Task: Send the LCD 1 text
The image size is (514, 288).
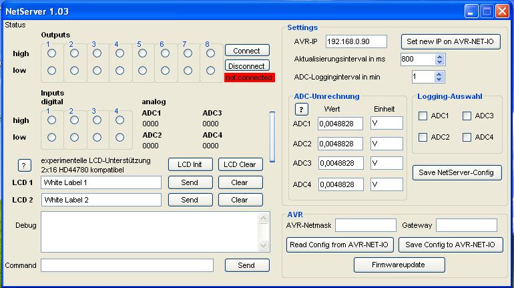Action: coord(190,182)
